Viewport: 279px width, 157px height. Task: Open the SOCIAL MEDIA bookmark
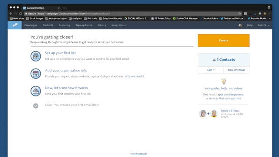136,18
